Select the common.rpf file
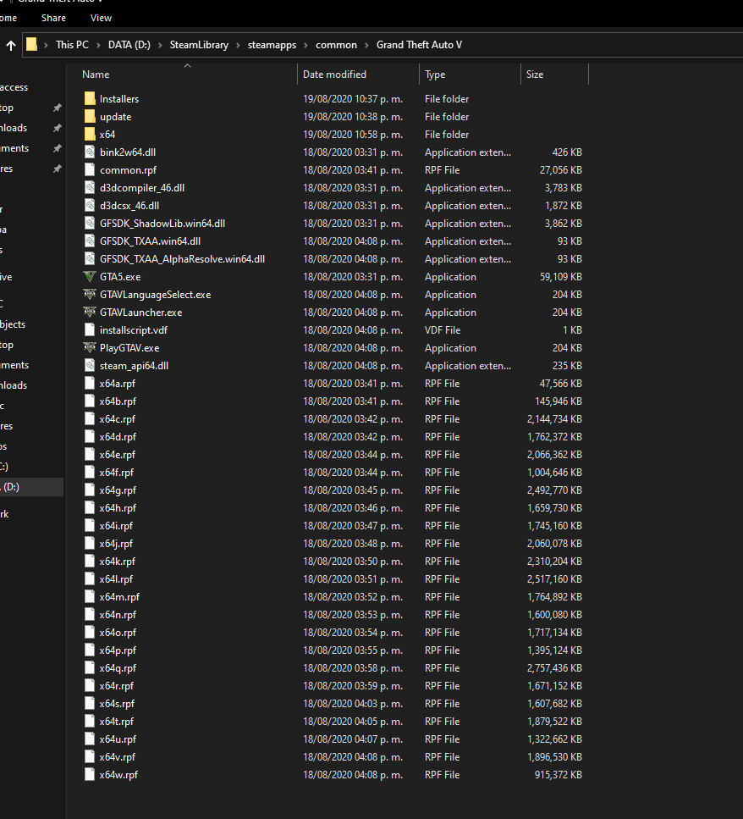The height and width of the screenshot is (819, 743). click(127, 170)
